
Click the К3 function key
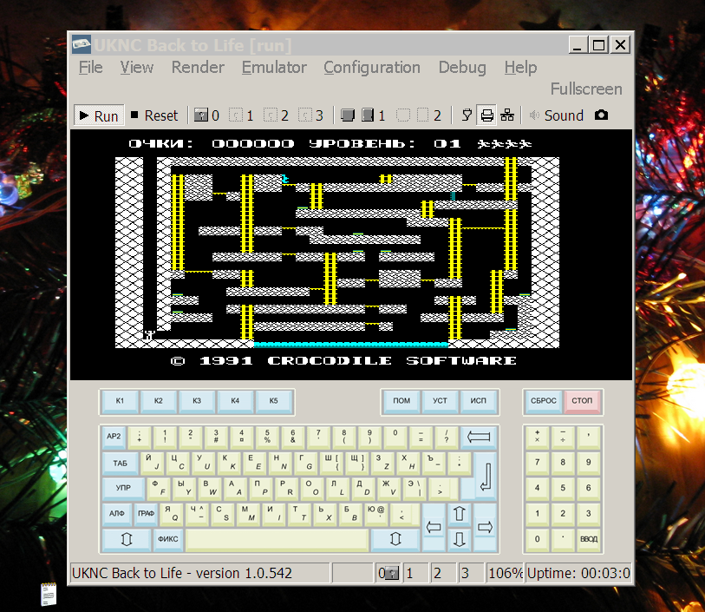click(x=197, y=401)
